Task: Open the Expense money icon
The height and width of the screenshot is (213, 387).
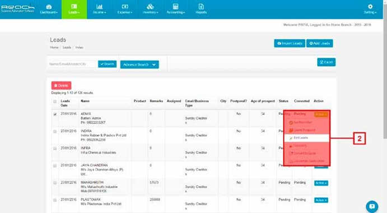Action: [125, 7]
